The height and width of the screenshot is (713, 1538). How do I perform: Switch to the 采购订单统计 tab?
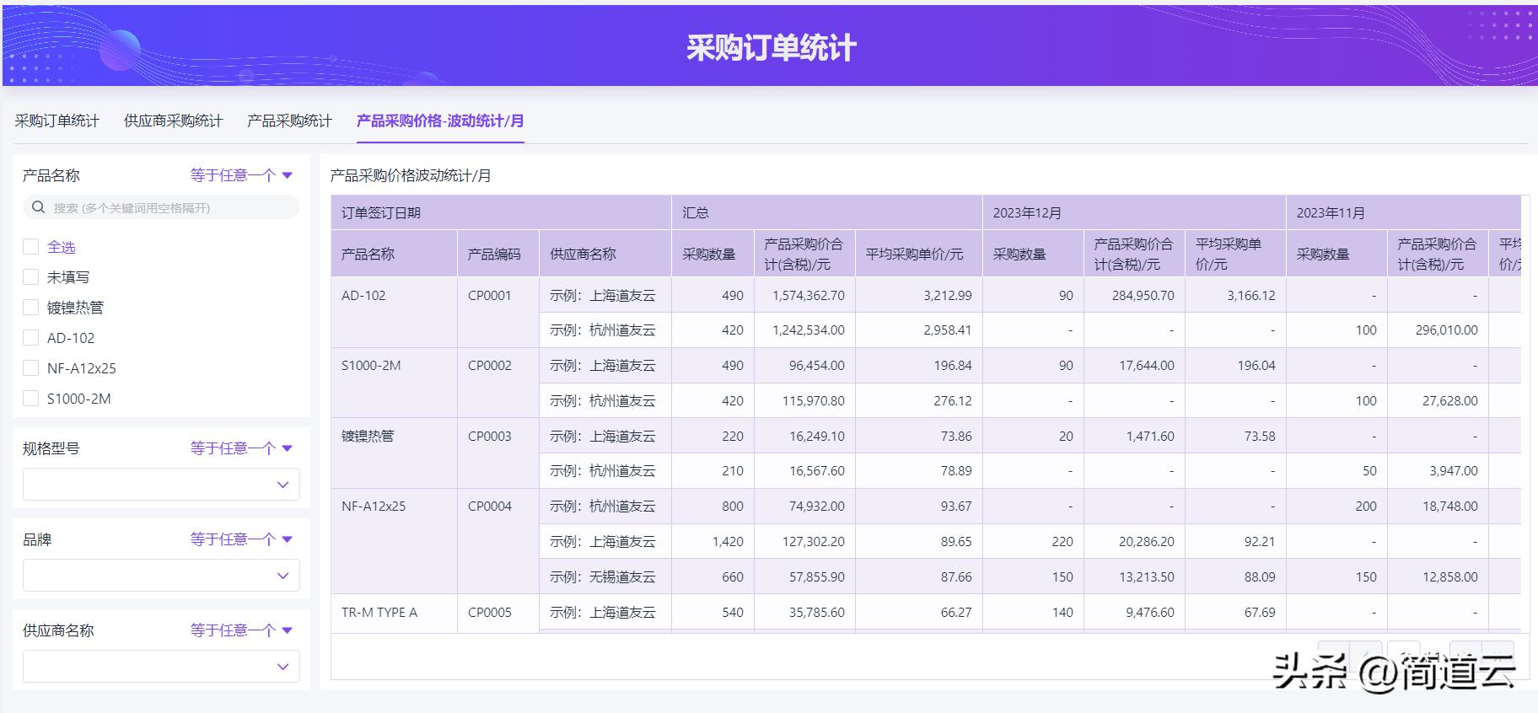57,121
